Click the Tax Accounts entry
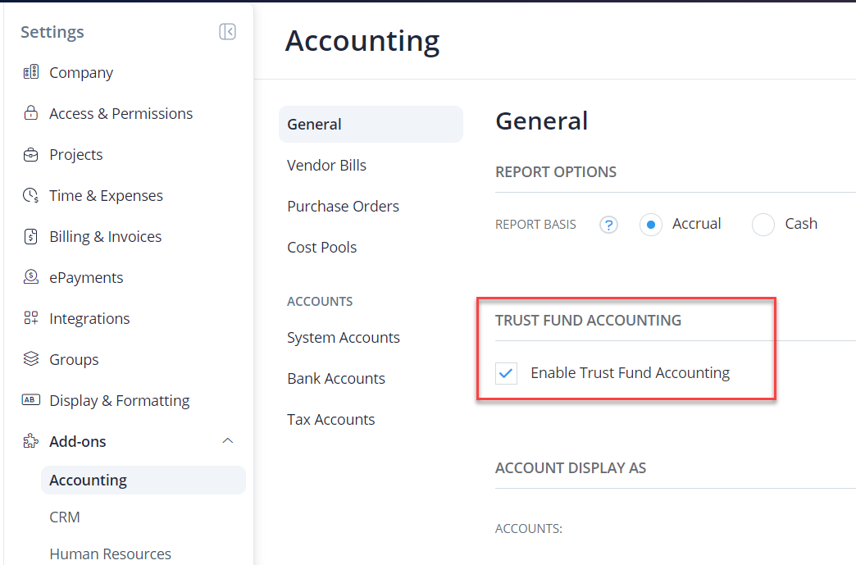Screen dimensions: 856x565 click(330, 419)
